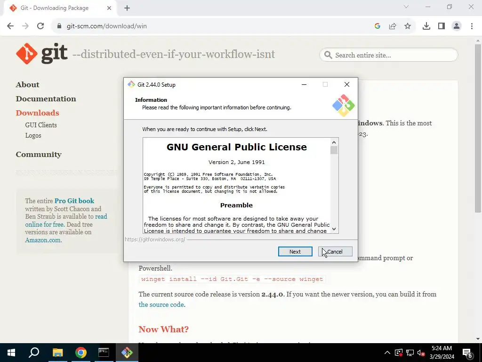Open Chrome profile avatar
Screen dimensions: 482x362
pos(457,26)
